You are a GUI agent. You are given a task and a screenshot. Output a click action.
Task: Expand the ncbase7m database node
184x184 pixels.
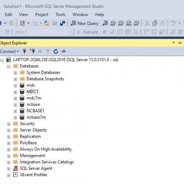click(x=15, y=118)
